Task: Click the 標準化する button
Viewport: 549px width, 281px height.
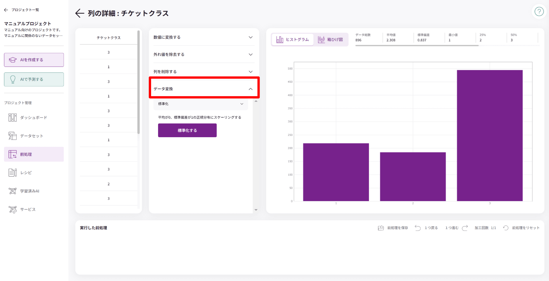Action: [x=187, y=130]
